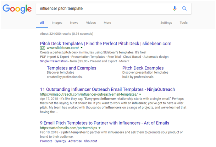This screenshot has height=147, width=216.
Task: Open the Videos tab
Action: pyautogui.click(x=91, y=23)
